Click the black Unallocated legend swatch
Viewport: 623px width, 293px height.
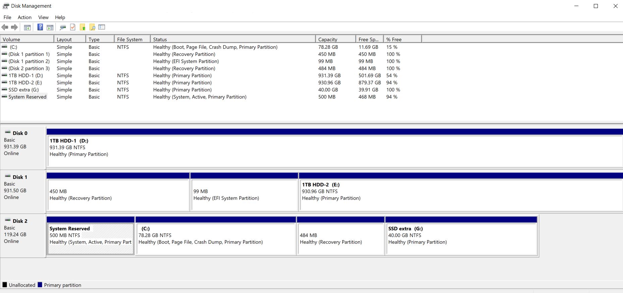[x=5, y=285]
